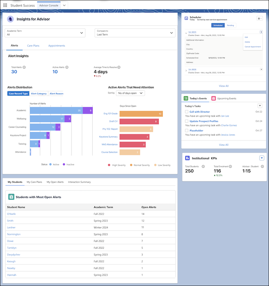Viewport: 269px width, 286px height.
Task: Open the Compare to dropdown
Action: pyautogui.click(x=135, y=33)
